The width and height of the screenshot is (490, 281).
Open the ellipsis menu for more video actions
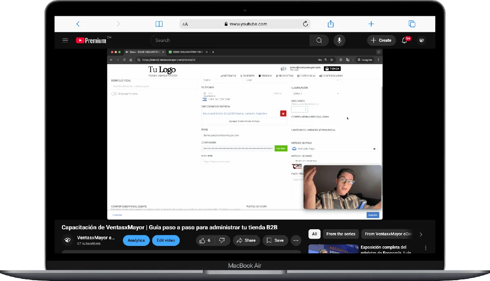tap(296, 240)
